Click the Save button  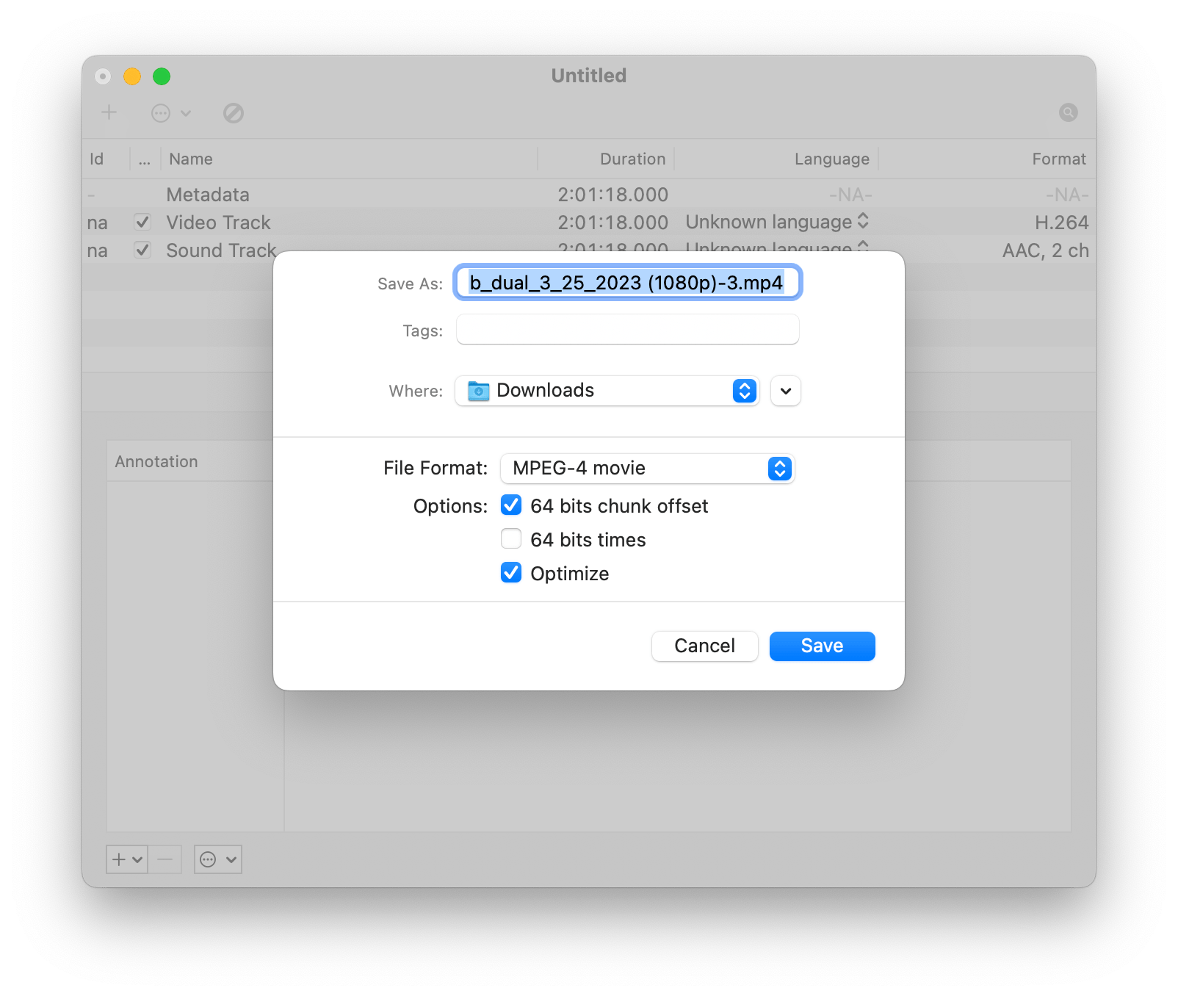click(x=821, y=646)
